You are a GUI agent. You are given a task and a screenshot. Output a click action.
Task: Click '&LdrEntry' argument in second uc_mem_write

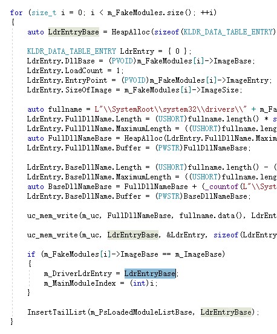click(186, 235)
